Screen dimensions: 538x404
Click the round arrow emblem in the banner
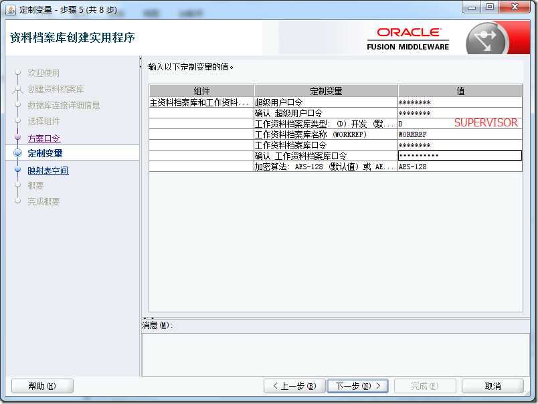[486, 39]
